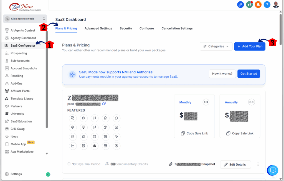Click the table grid feature icon
284x181 pixels.
(x=94, y=137)
